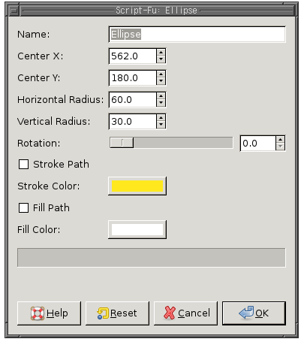Enable the Fill Path checkbox
301x345 pixels.
click(23, 208)
